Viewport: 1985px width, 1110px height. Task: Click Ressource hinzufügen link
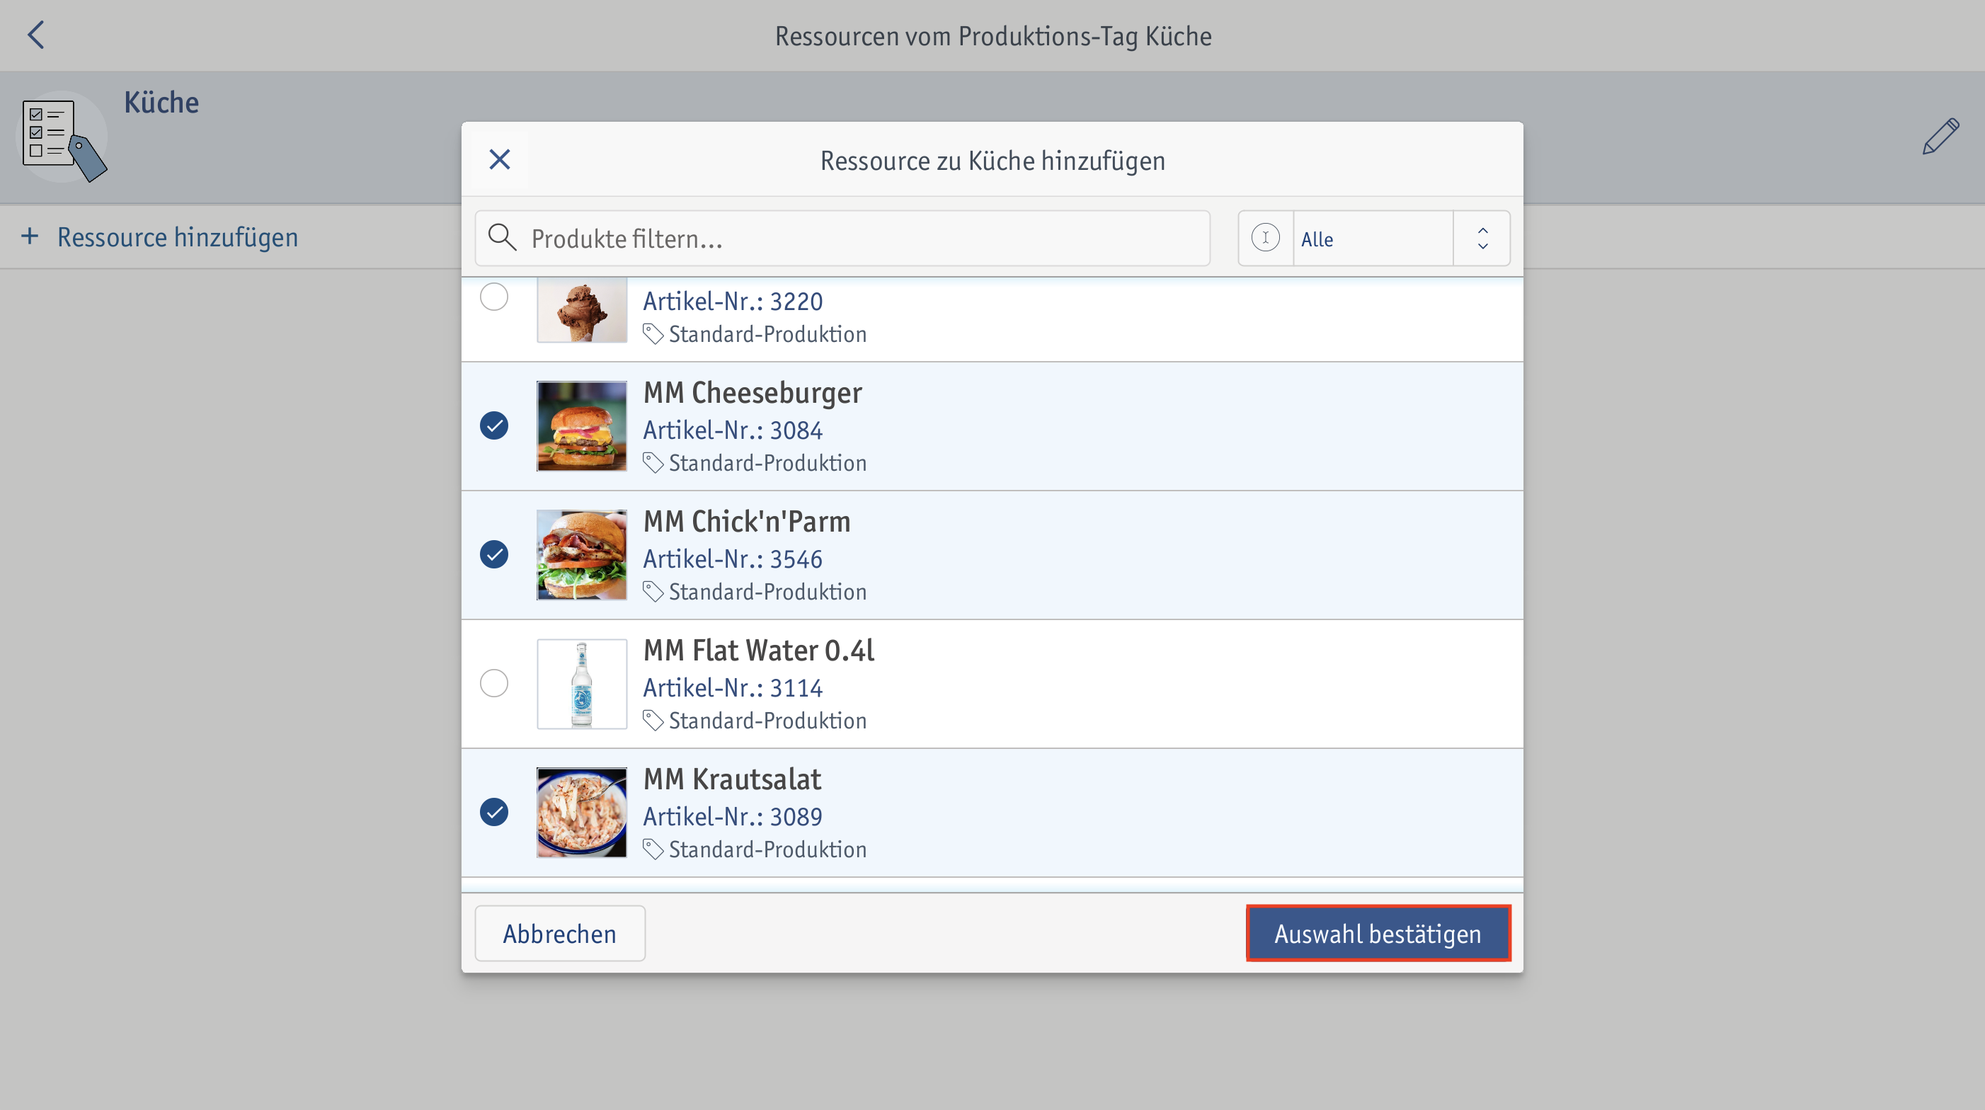pyautogui.click(x=177, y=237)
